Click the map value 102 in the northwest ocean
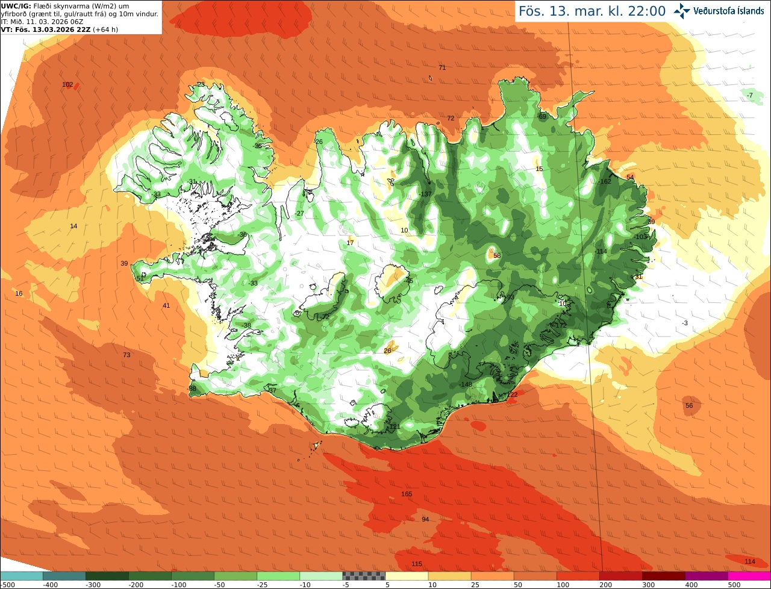The width and height of the screenshot is (771, 589). click(67, 85)
